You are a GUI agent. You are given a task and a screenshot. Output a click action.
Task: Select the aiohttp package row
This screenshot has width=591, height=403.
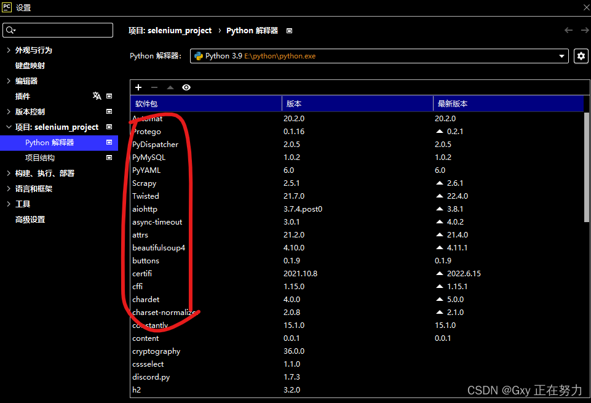click(x=357, y=209)
